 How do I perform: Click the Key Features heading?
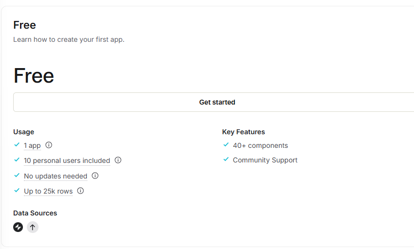243,132
